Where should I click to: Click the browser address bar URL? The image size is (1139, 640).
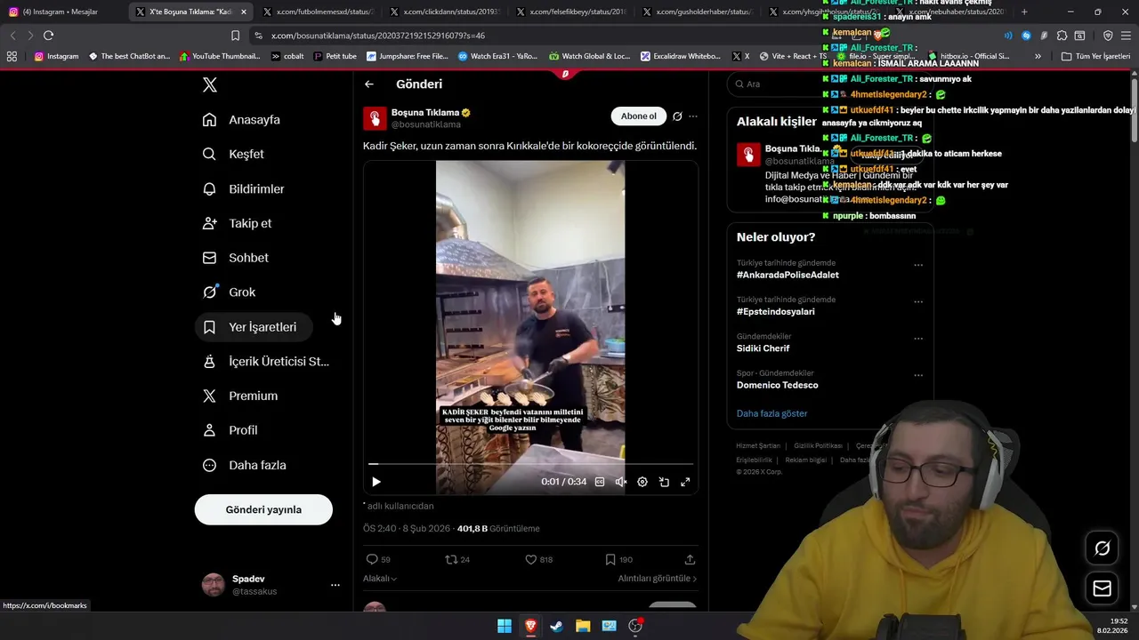(x=377, y=36)
